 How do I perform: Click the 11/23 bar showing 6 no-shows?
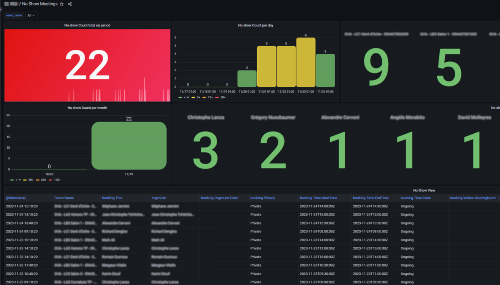(306, 62)
